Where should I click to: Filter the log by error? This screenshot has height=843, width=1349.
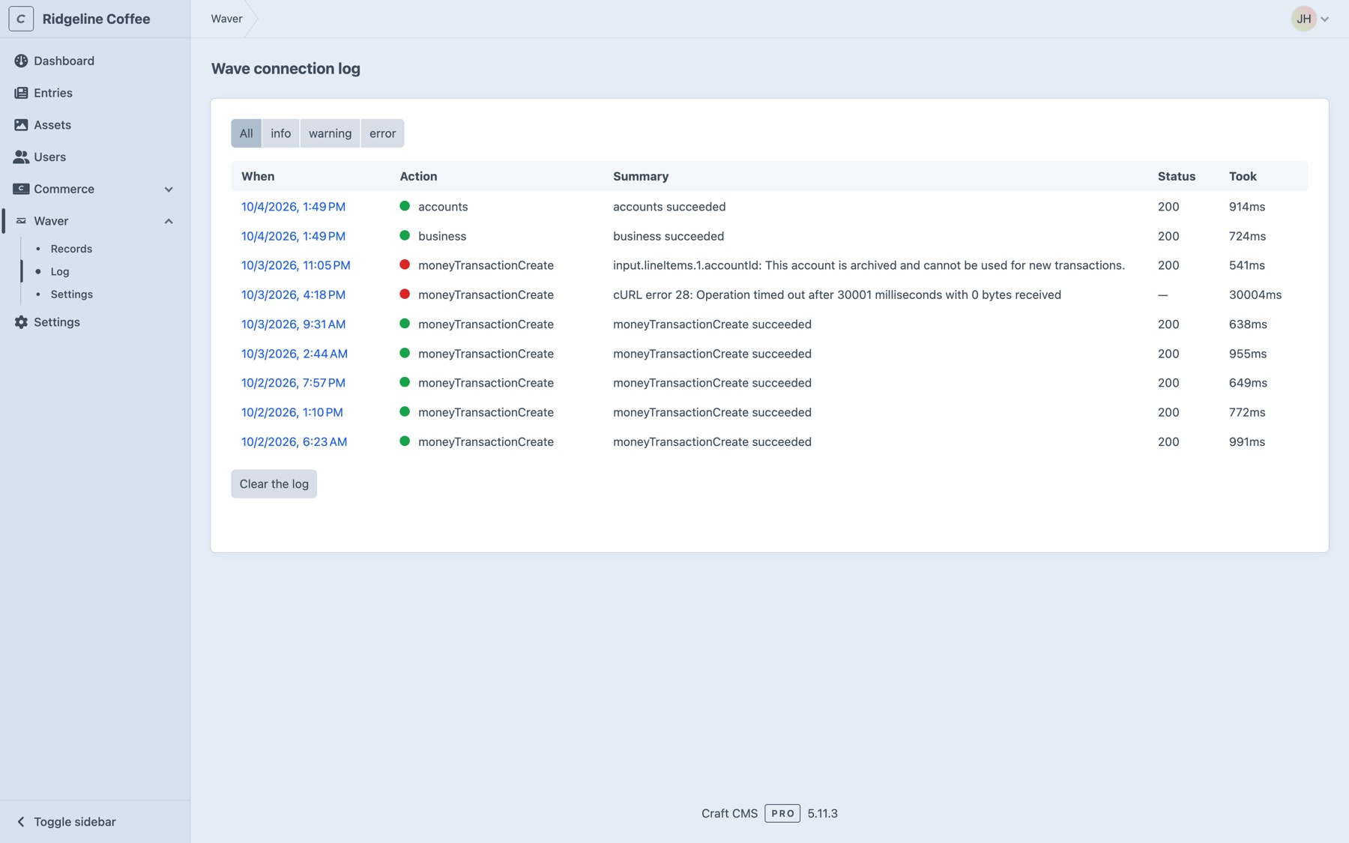click(x=382, y=133)
